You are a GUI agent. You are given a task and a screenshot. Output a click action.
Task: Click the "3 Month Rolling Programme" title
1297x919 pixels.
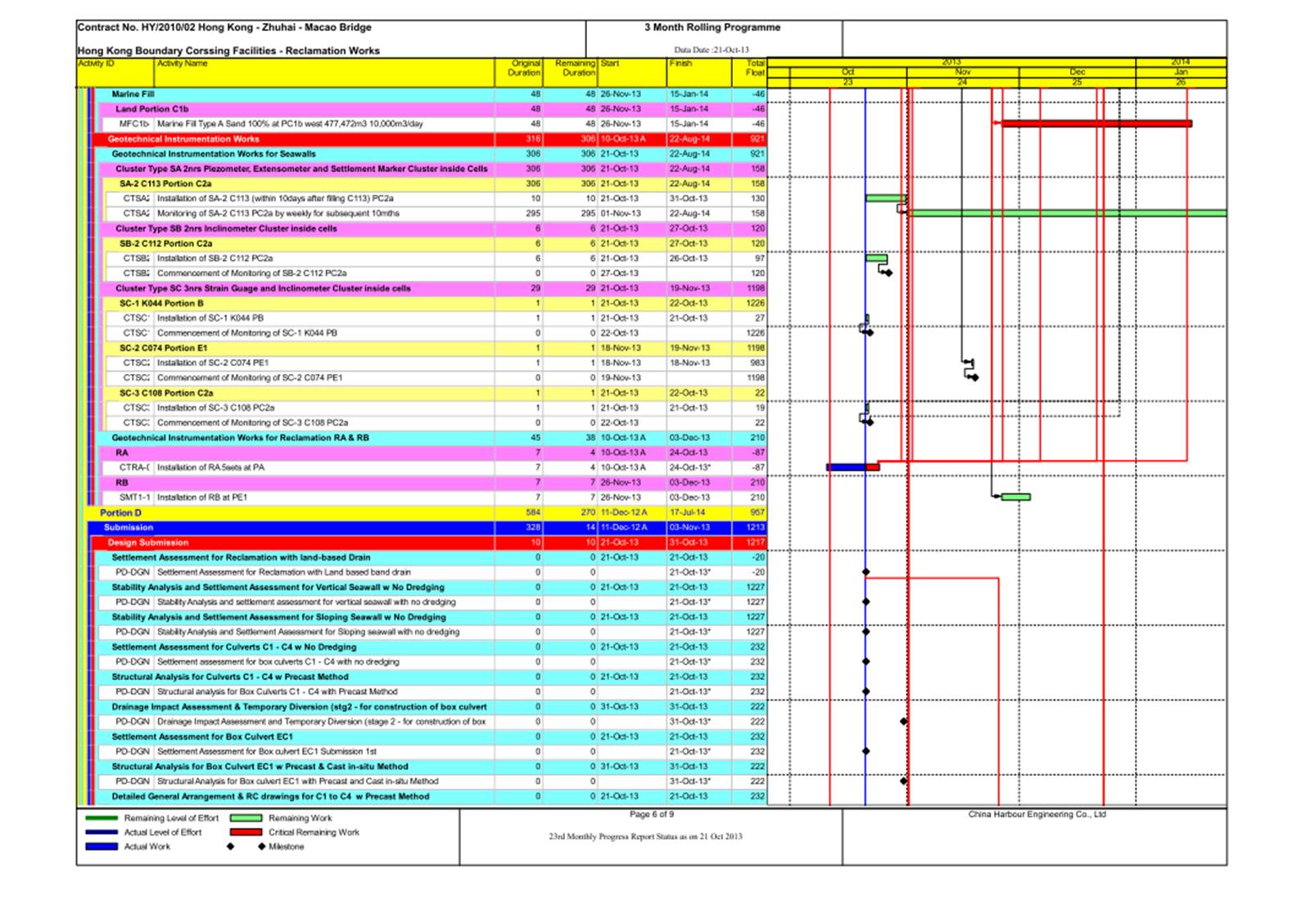(712, 27)
